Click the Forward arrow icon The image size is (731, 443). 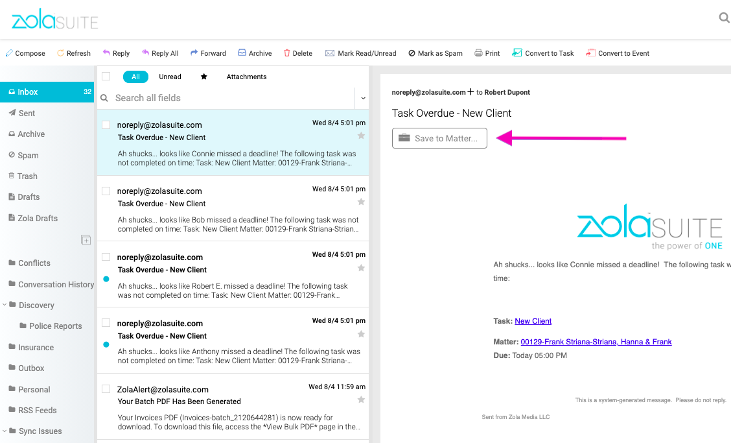(194, 53)
